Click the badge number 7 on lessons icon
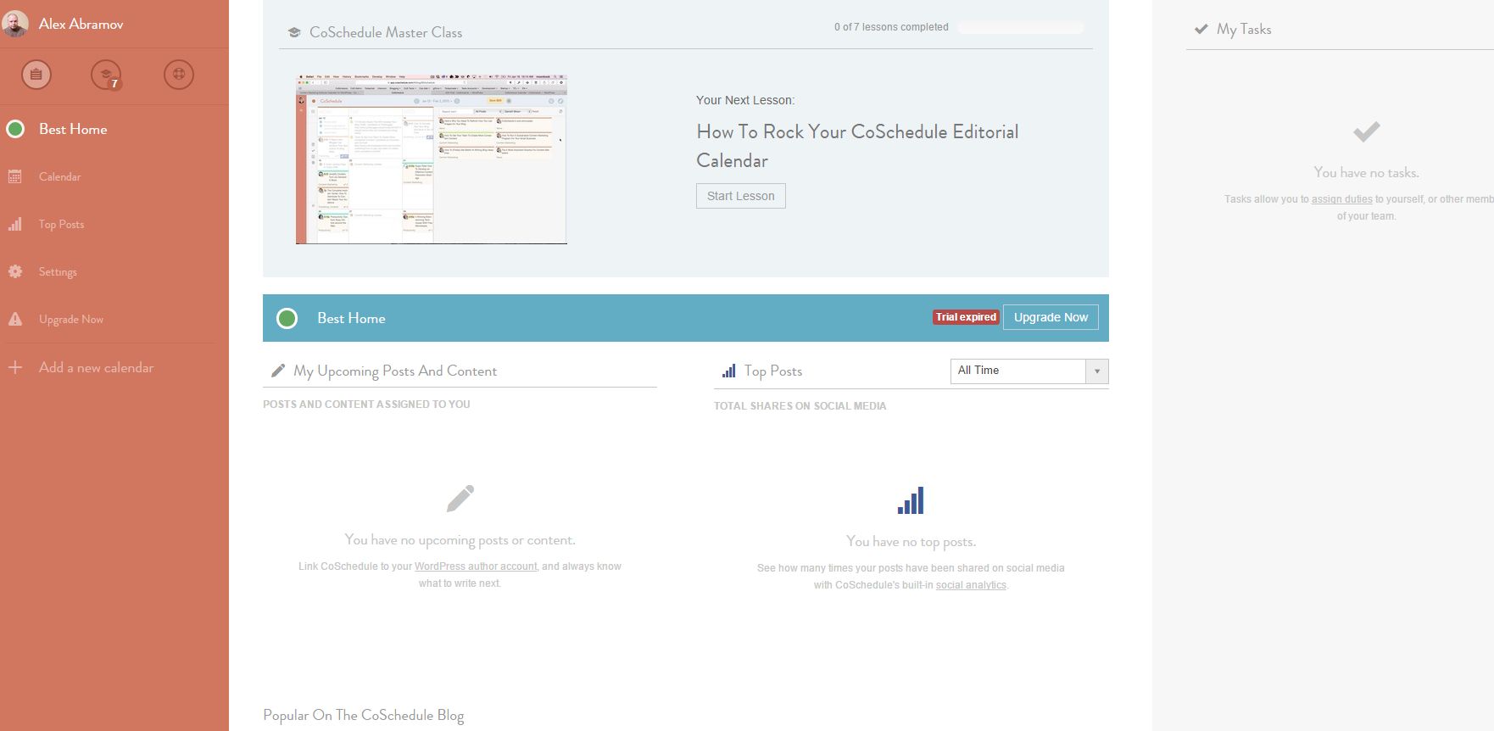This screenshot has height=731, width=1494. click(x=114, y=83)
